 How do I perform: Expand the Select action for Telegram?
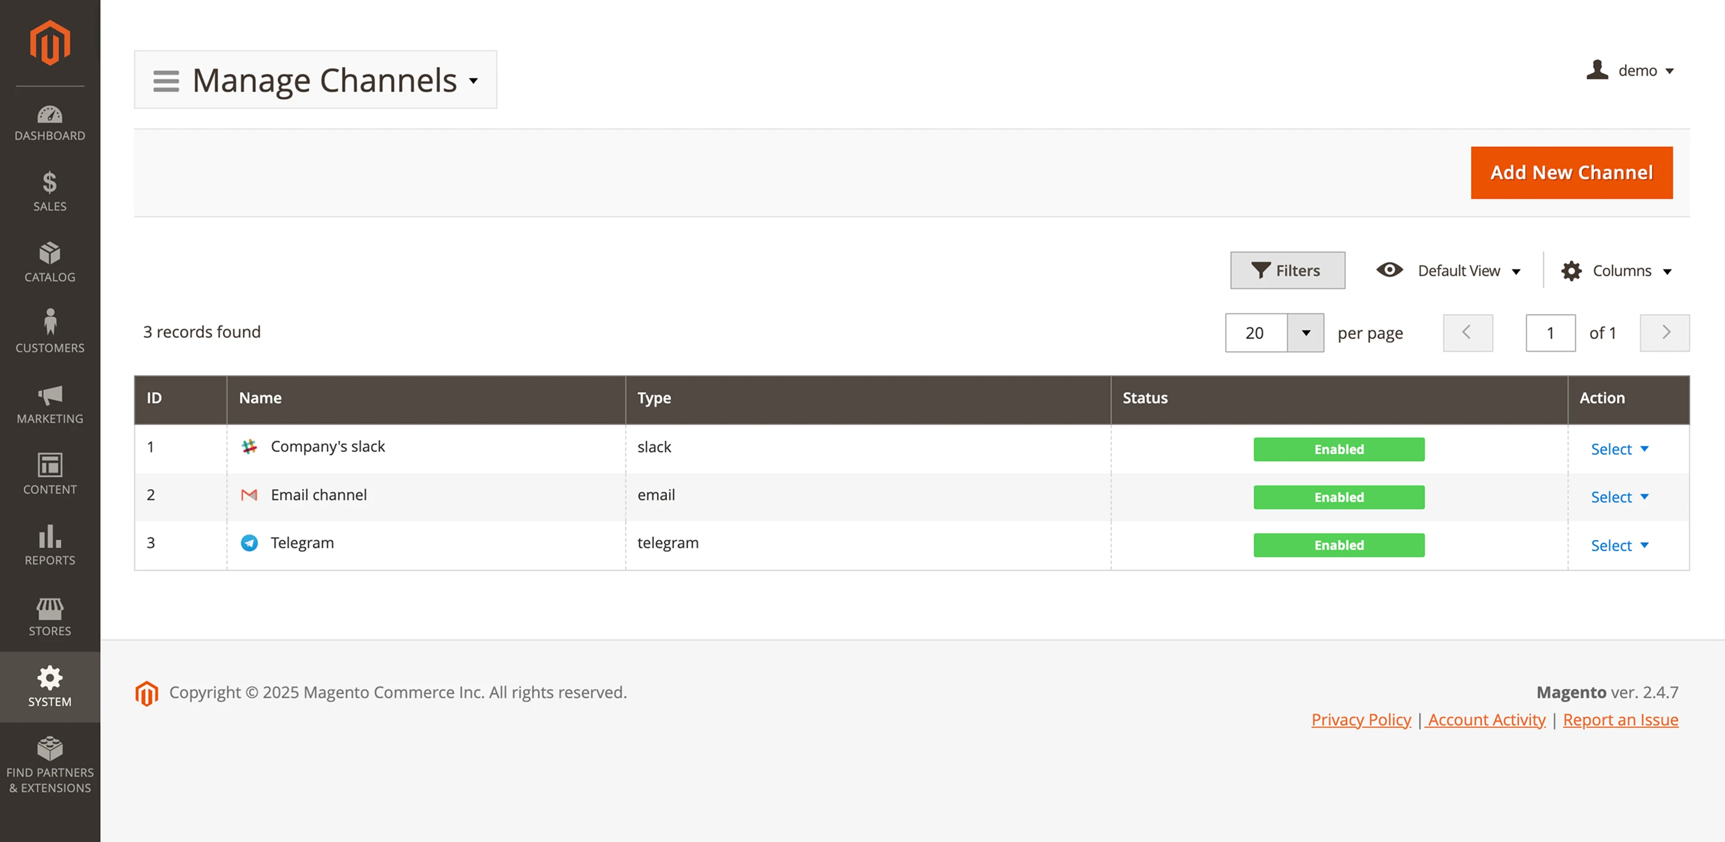(1618, 545)
